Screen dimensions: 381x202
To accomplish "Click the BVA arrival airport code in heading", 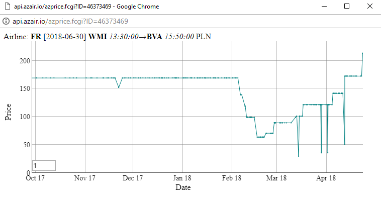I will [x=154, y=37].
